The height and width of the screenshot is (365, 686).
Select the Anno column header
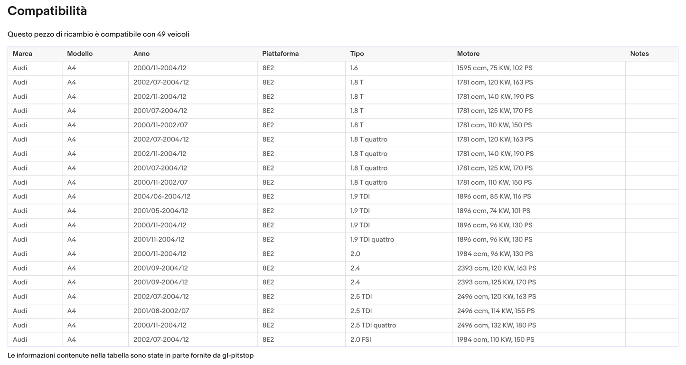click(141, 54)
